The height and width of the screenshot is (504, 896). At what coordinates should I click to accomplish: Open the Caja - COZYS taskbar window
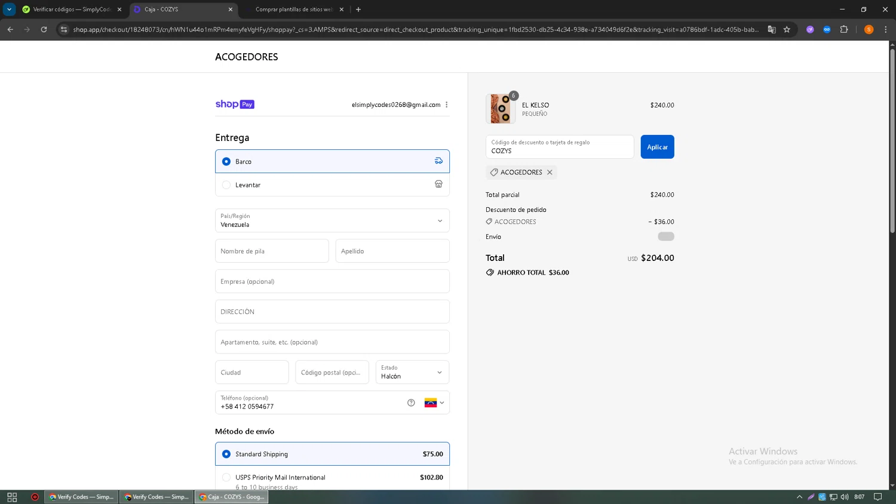[231, 497]
